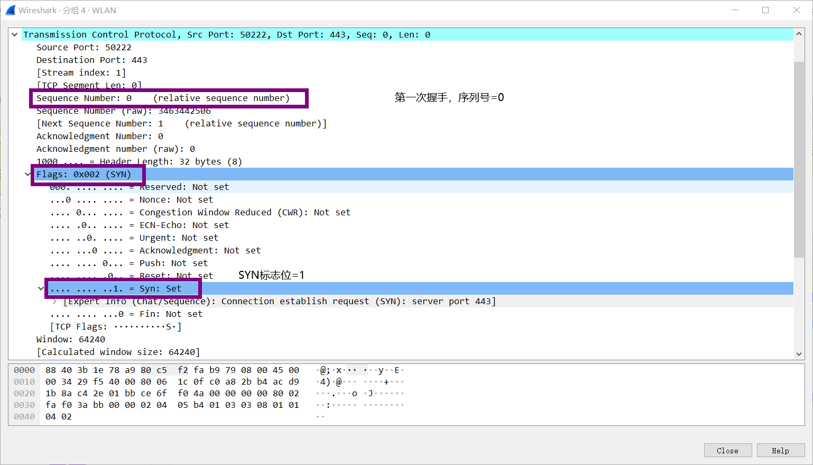Image resolution: width=813 pixels, height=465 pixels.
Task: Select the Urgent: Not set row
Action: (134, 238)
